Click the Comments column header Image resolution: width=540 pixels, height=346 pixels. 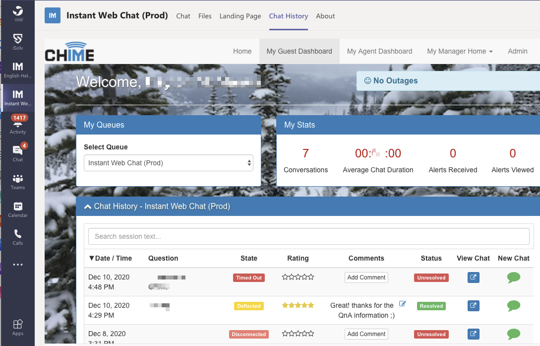(366, 259)
